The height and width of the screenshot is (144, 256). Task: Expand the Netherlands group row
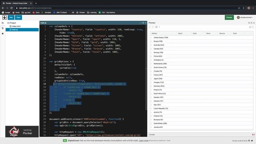(x=151, y=64)
